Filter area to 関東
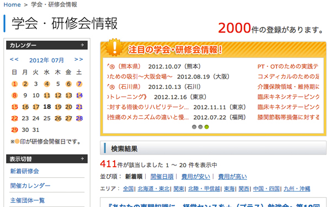This screenshot has height=207, width=331. 179,189
